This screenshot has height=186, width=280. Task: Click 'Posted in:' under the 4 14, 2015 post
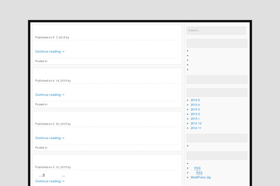(x=42, y=104)
